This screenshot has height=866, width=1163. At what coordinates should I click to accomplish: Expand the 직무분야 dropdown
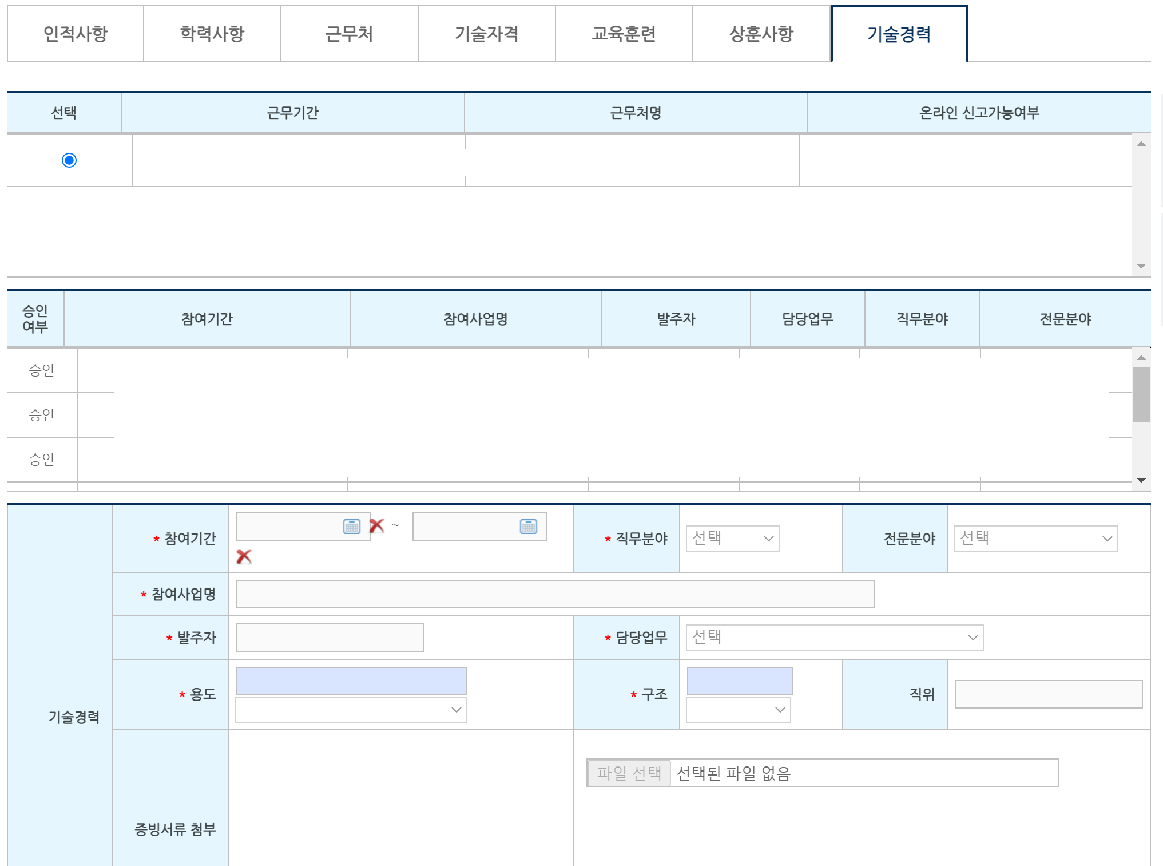(x=732, y=539)
